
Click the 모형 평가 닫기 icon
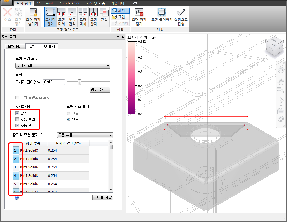(139, 17)
